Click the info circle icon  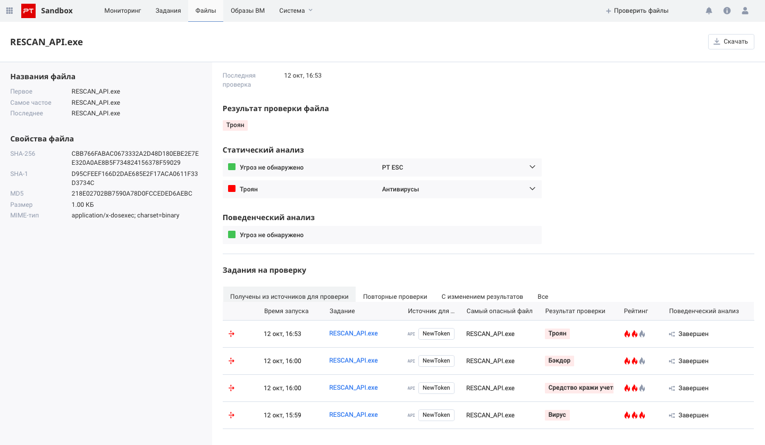(727, 11)
